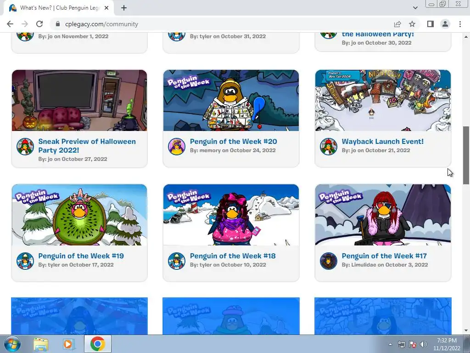Open Windows Explorer from the taskbar
Viewport: 470px width, 353px height.
point(41,344)
